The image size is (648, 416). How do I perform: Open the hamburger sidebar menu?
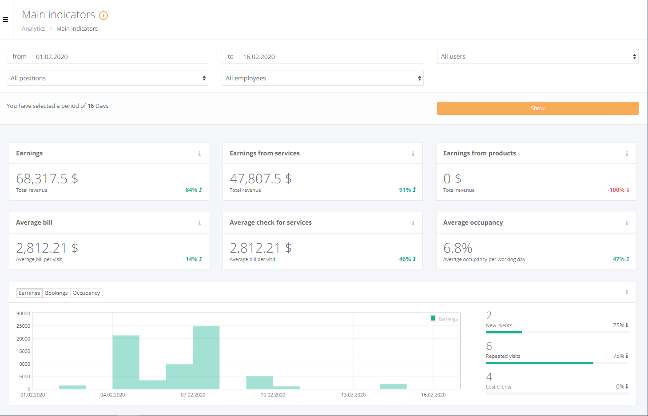point(5,20)
